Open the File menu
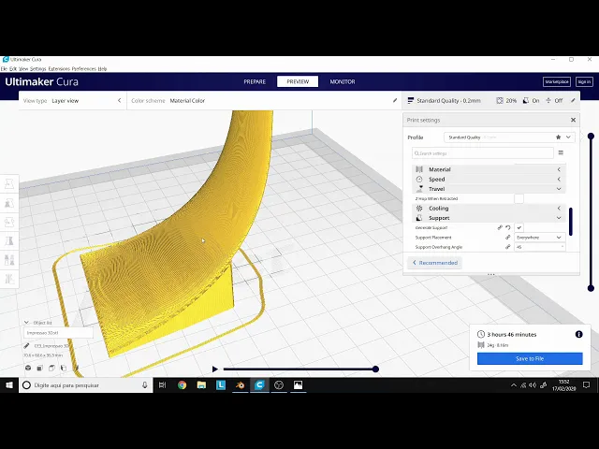599x449 pixels. (x=4, y=68)
